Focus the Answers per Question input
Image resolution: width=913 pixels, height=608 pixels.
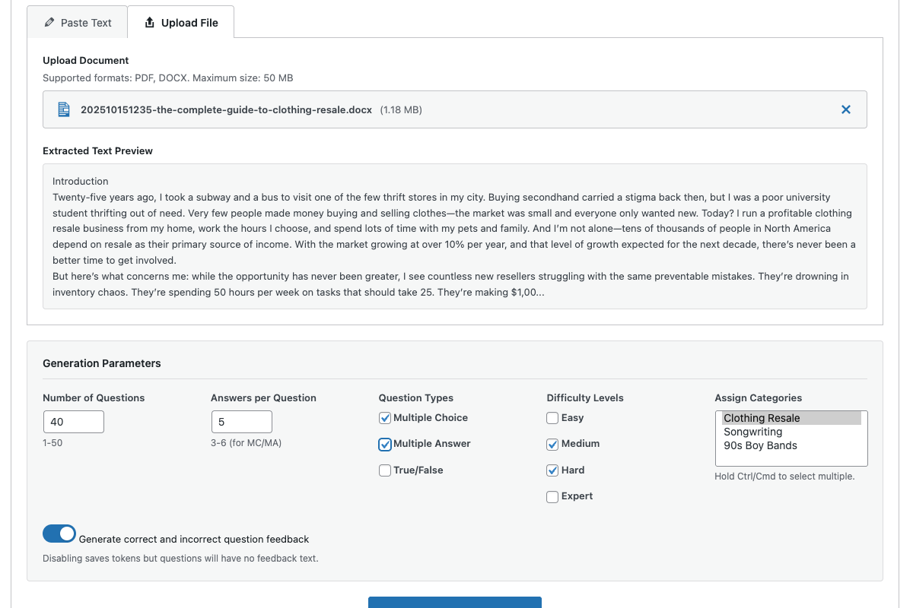tap(241, 422)
